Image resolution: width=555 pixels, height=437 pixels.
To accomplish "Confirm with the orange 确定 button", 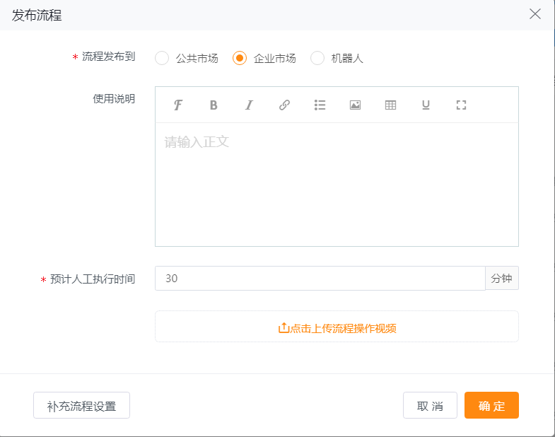I will tap(491, 406).
